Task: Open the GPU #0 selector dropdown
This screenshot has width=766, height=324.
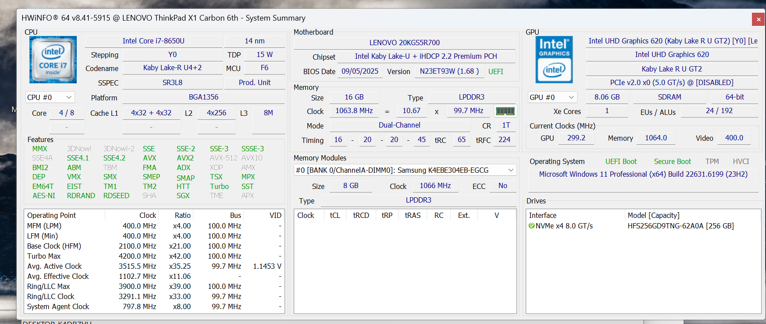Action: click(552, 97)
